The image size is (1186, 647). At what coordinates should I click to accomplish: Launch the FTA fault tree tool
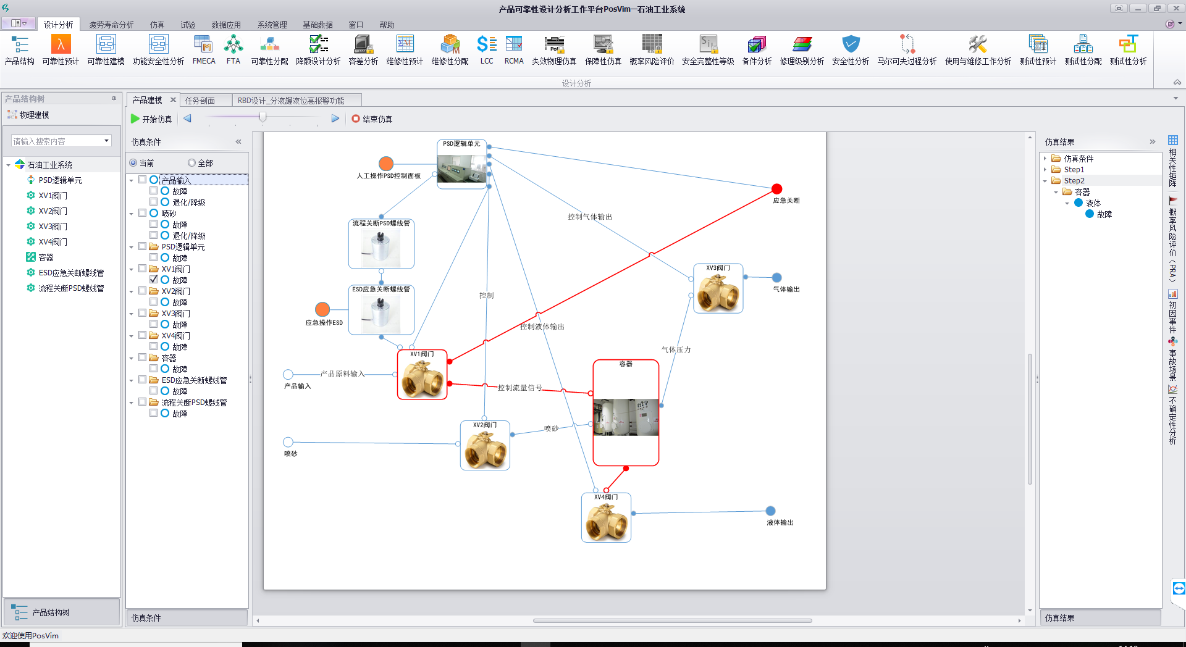(x=233, y=50)
